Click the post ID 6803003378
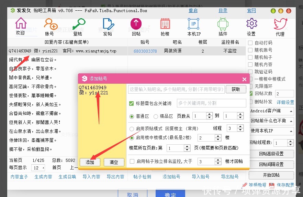Image resolution: width=303 pixels, height=197 pixels. tap(145, 51)
